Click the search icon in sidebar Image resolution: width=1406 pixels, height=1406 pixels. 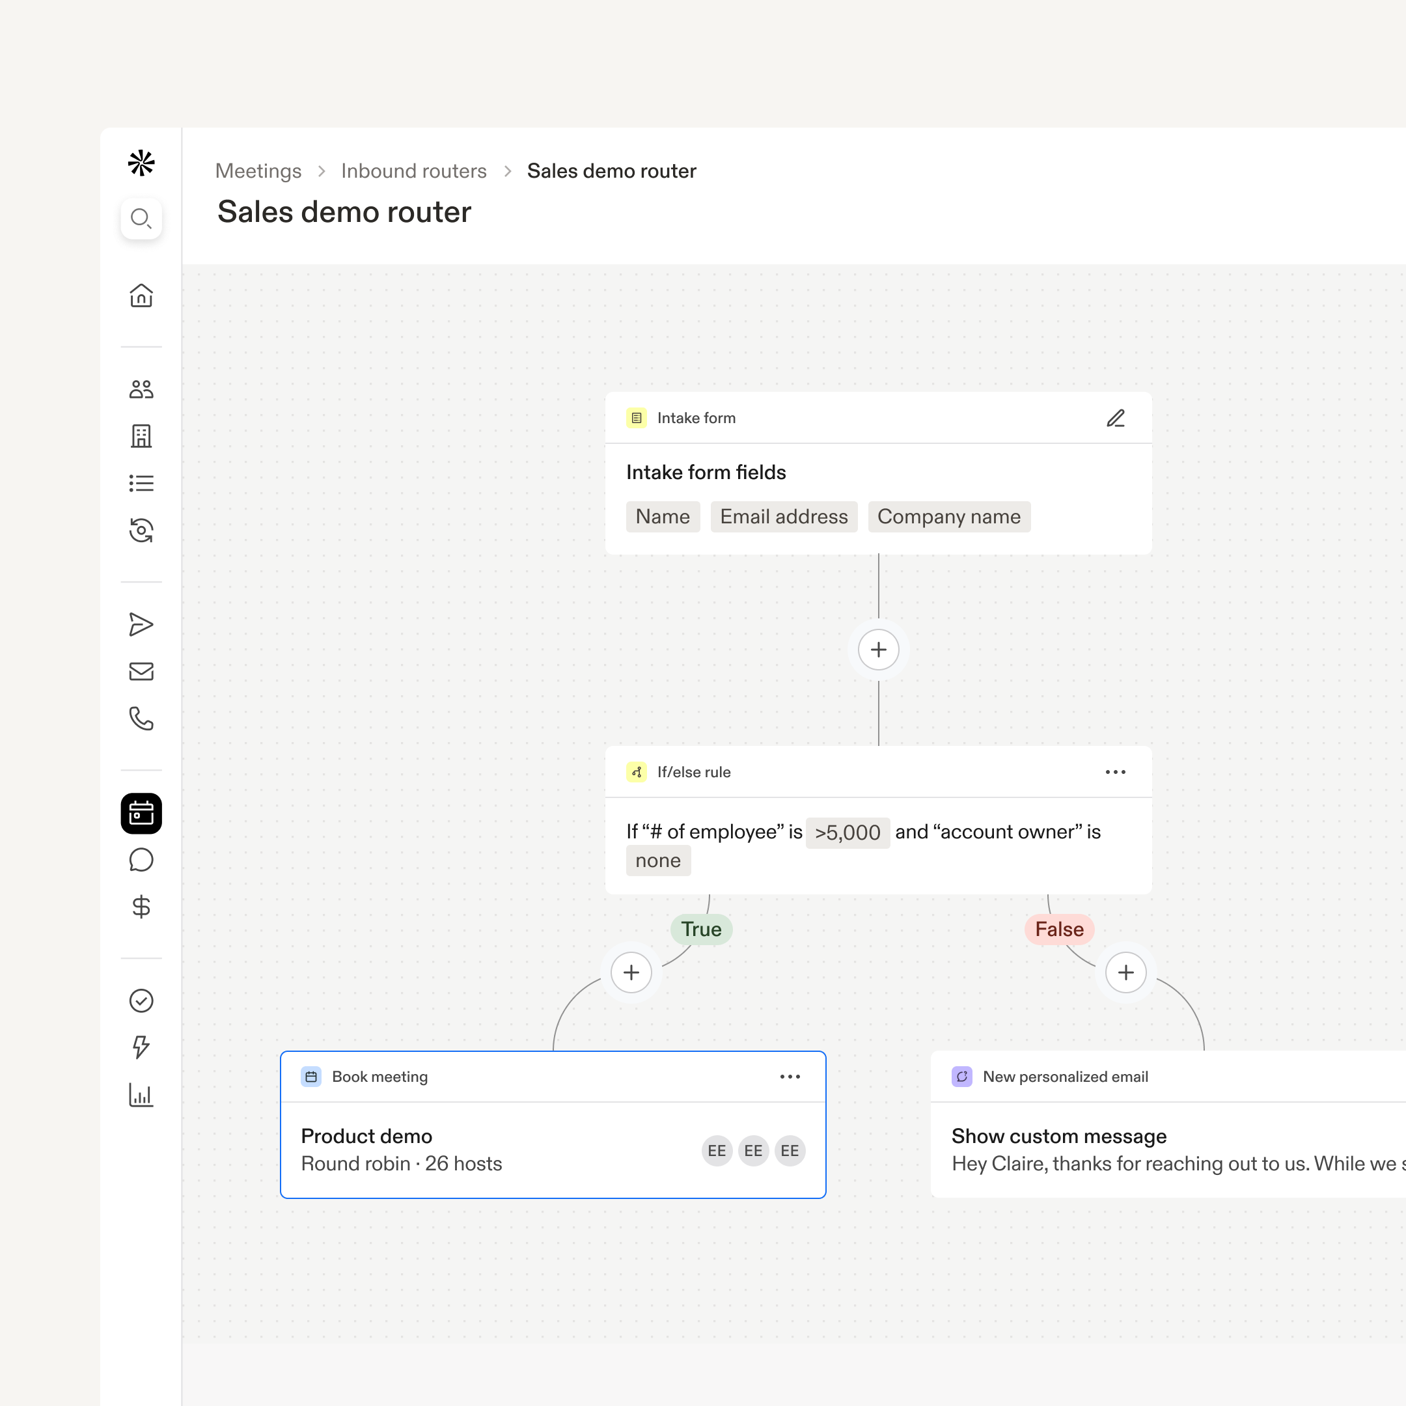[x=141, y=218]
